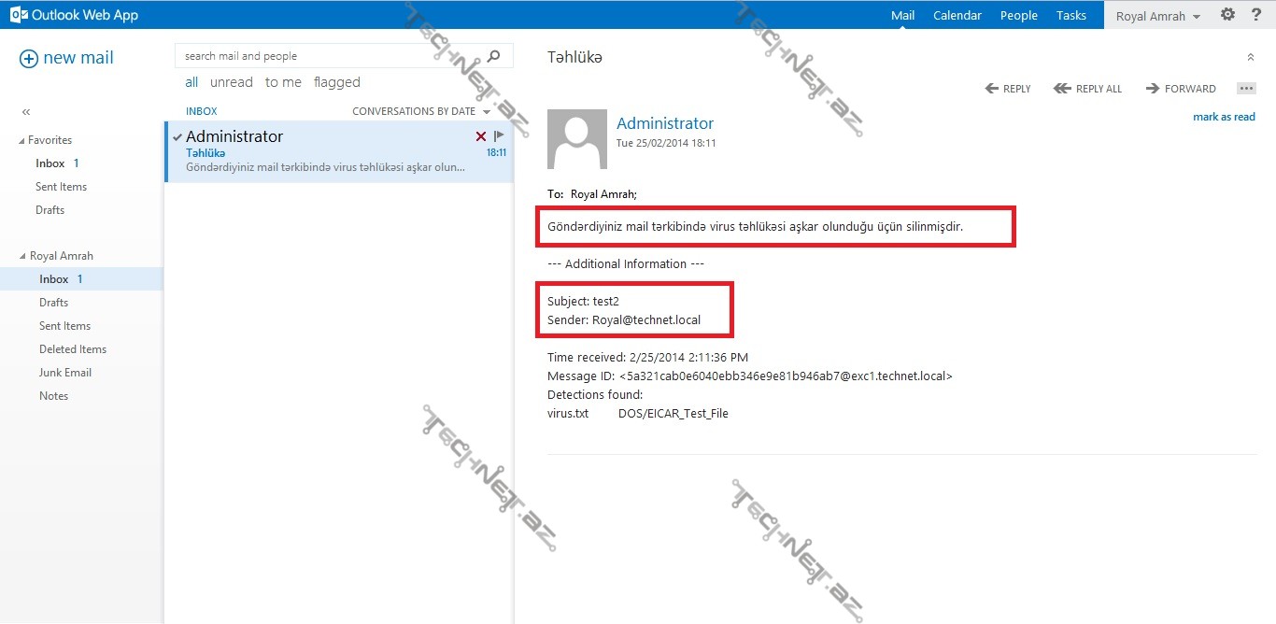The height and width of the screenshot is (624, 1276).
Task: Open the Junk Email folder
Action: [x=65, y=372]
